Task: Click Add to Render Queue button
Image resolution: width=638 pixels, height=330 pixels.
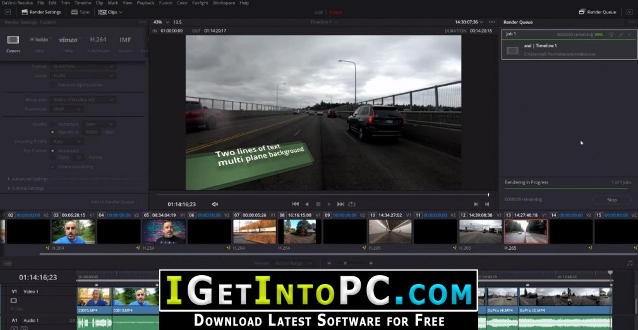Action: pos(112,201)
